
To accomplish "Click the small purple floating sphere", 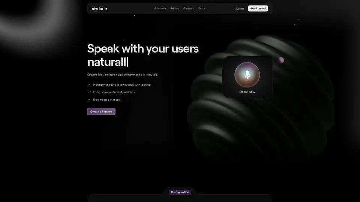I will click(281, 60).
